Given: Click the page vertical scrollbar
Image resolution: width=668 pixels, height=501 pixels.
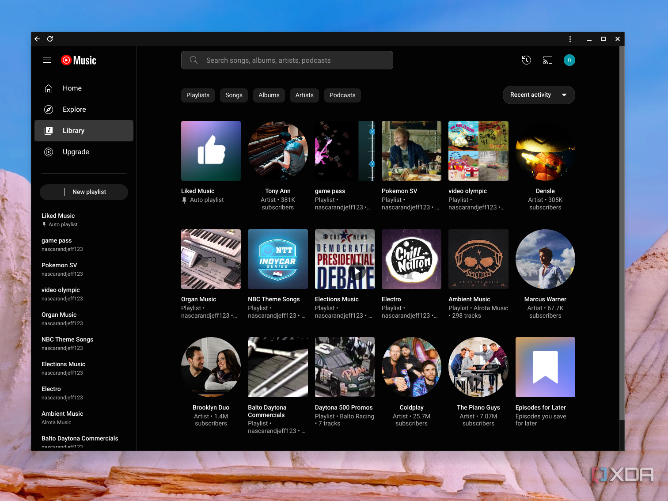Looking at the screenshot, I should click(622, 233).
